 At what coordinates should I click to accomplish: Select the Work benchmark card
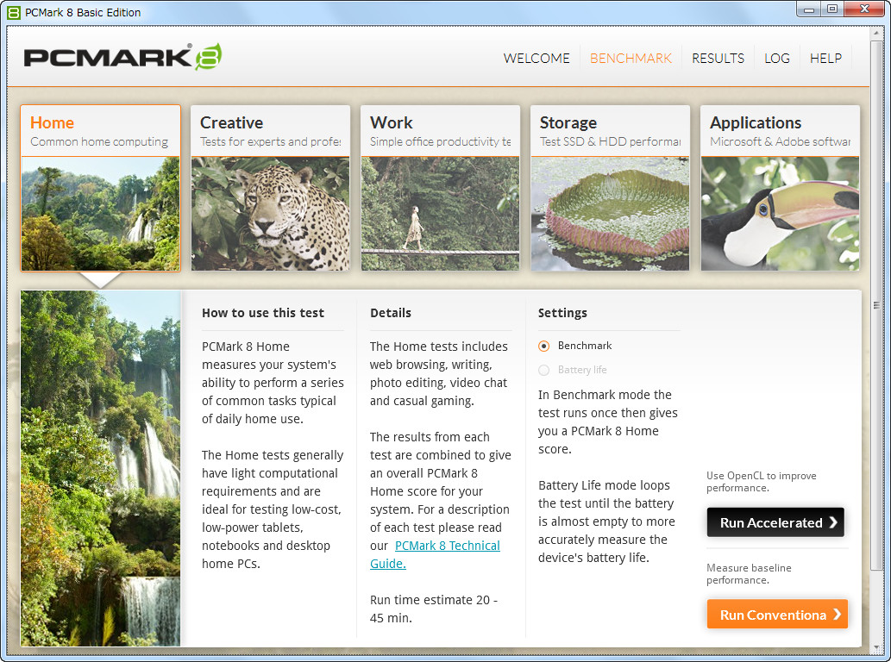441,188
